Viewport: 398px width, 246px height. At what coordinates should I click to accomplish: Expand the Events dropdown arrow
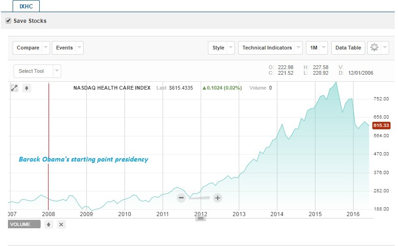(79, 48)
